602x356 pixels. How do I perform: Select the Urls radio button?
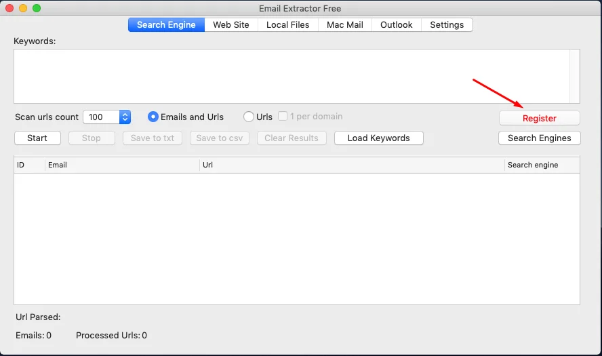coord(248,117)
